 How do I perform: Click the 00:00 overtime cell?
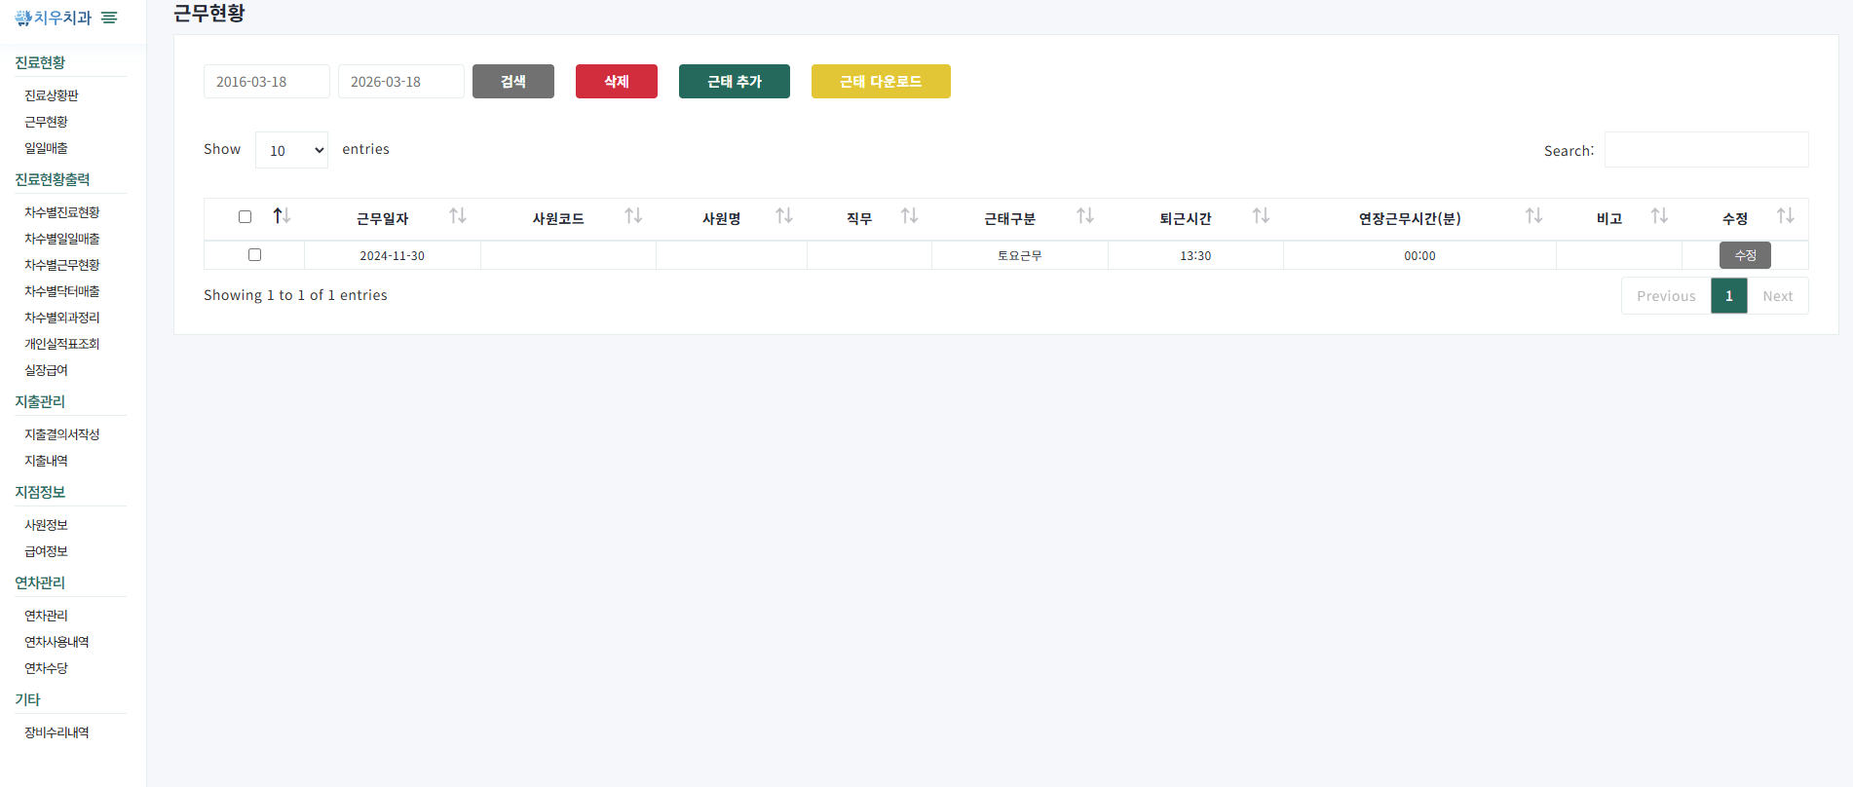(x=1419, y=255)
